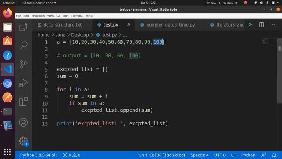The height and width of the screenshot is (159, 282).
Task: Open Ubuntu Software from the dock
Action: point(7,41)
